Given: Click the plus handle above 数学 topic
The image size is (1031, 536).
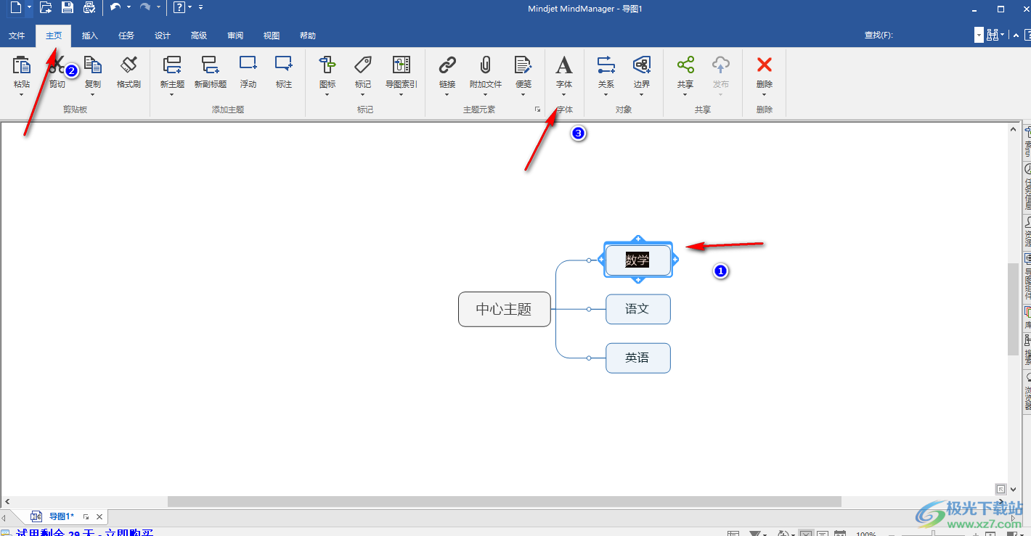Looking at the screenshot, I should click(637, 239).
